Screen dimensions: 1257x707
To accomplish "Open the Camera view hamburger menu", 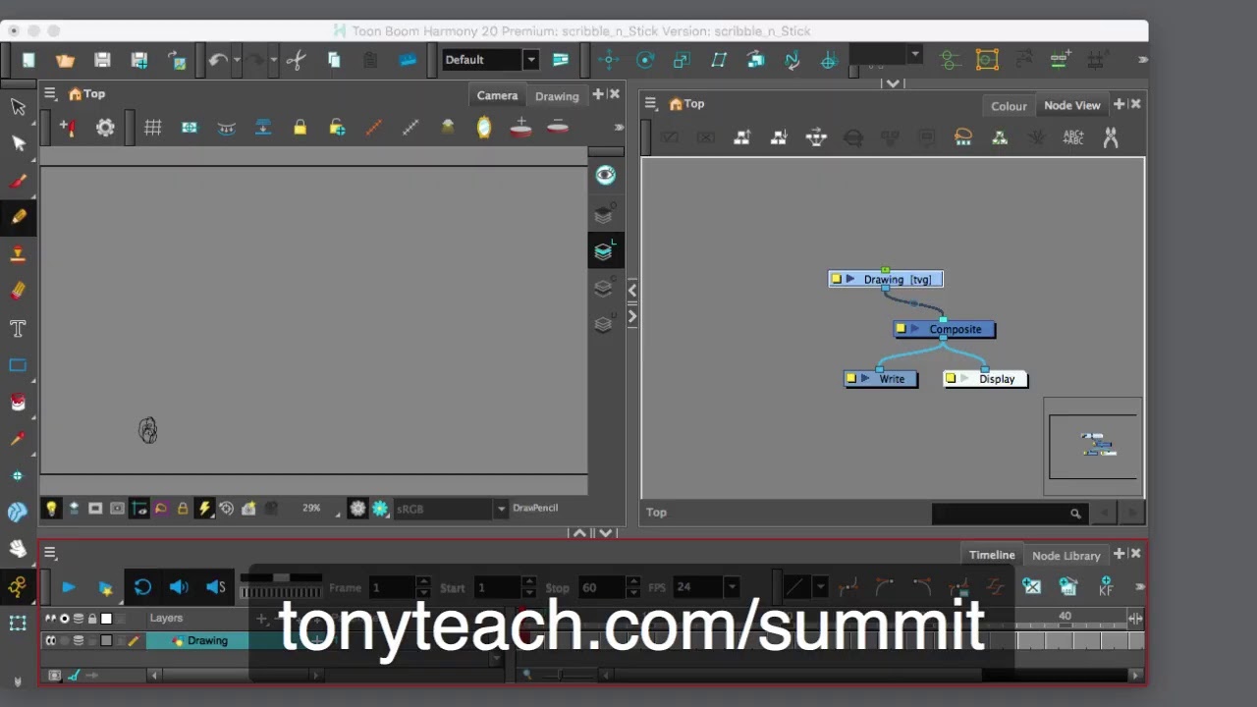I will pos(49,94).
